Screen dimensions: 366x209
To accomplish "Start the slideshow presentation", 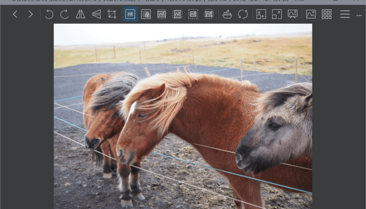I will pos(293,15).
